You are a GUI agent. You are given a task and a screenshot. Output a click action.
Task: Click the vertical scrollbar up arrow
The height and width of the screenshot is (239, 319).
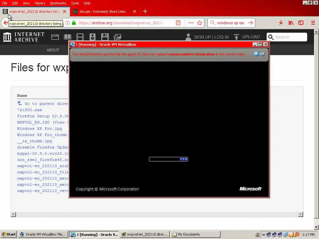(317, 32)
